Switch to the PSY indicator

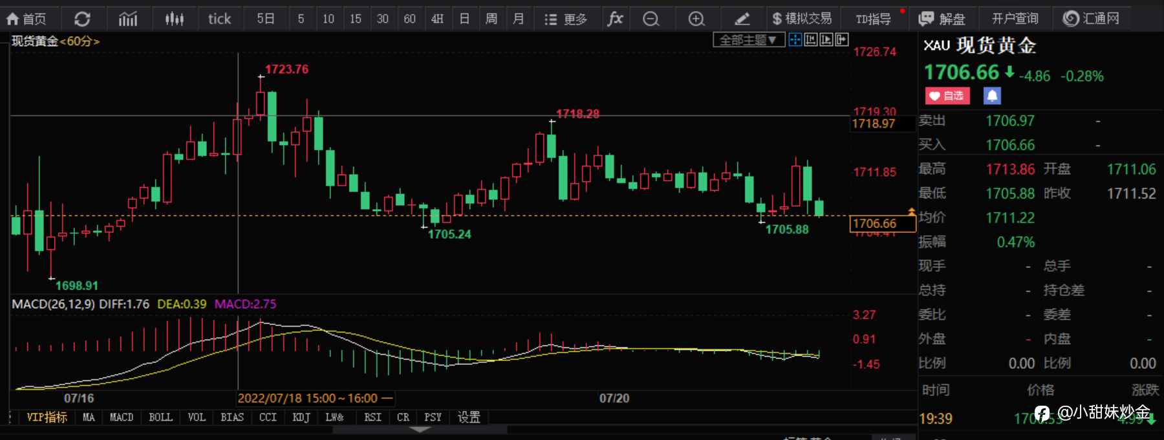coord(433,417)
